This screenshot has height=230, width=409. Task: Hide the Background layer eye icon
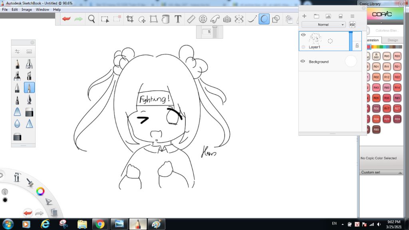coord(303,61)
